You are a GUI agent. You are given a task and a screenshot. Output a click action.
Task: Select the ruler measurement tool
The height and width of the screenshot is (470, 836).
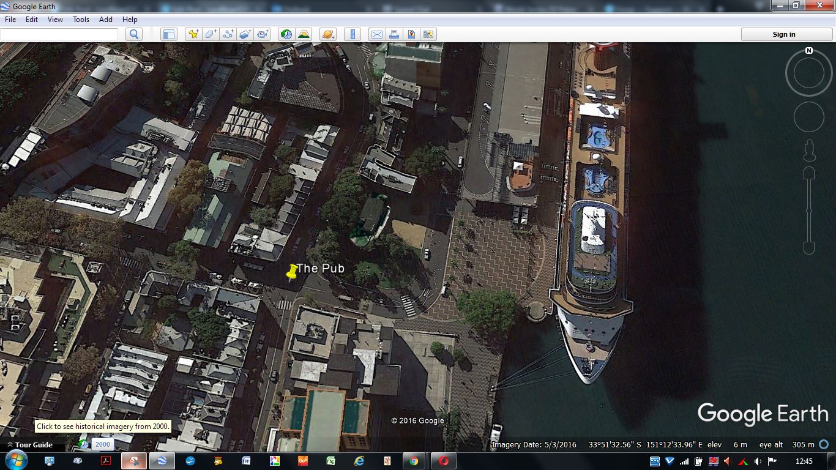[x=352, y=34]
